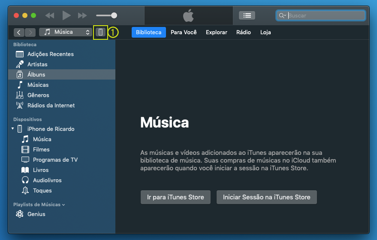Click the Biblioteca sidebar section header
The image size is (377, 240).
[x=25, y=44]
